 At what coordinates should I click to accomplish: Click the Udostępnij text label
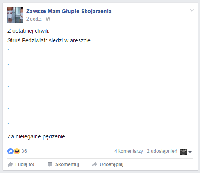[x=112, y=164]
